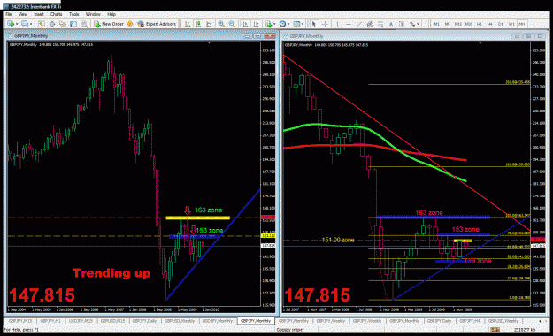Switch the timeframe to MN

[522, 24]
